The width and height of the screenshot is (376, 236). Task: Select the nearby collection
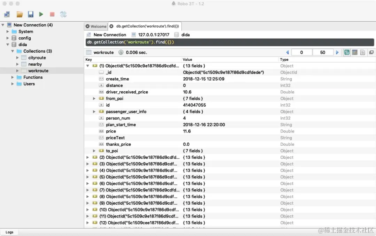pos(35,64)
